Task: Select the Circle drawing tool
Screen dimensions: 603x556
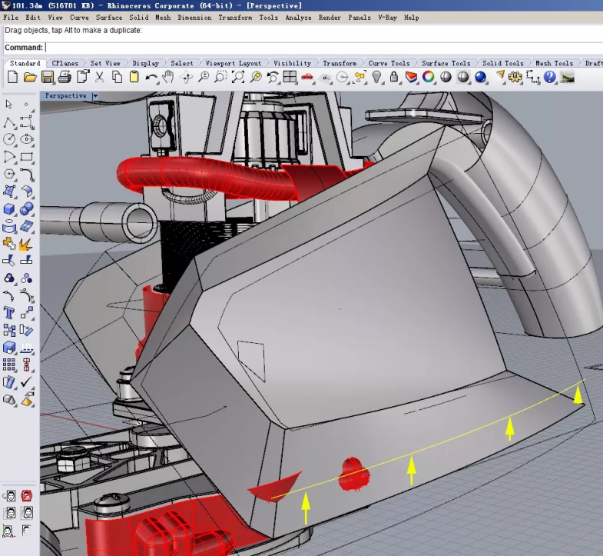Action: (9, 139)
